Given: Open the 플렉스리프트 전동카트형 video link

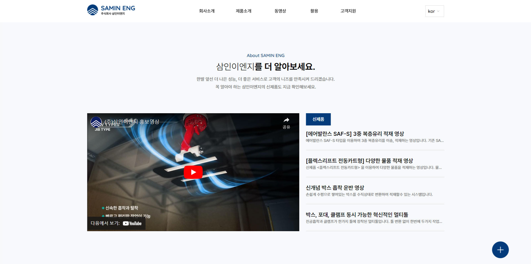Looking at the screenshot, I should click(x=359, y=161).
